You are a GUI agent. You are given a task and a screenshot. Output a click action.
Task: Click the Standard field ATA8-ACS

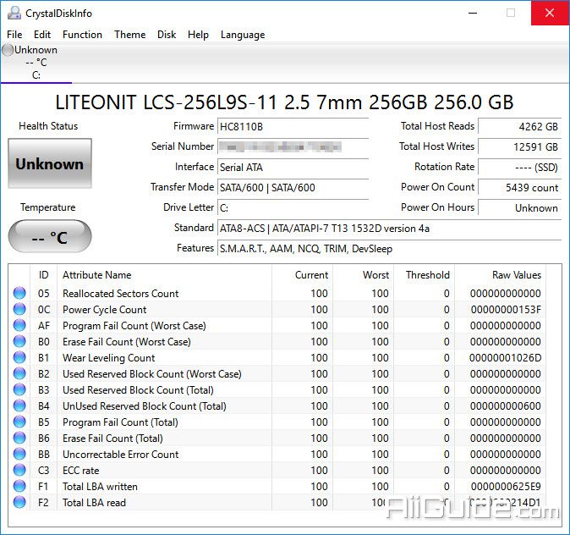tap(389, 229)
